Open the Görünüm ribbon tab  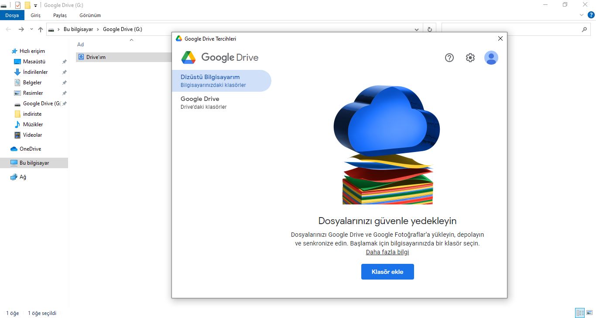point(90,15)
